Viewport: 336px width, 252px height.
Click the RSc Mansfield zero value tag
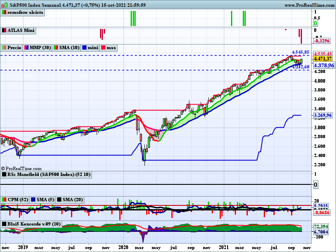(316, 185)
